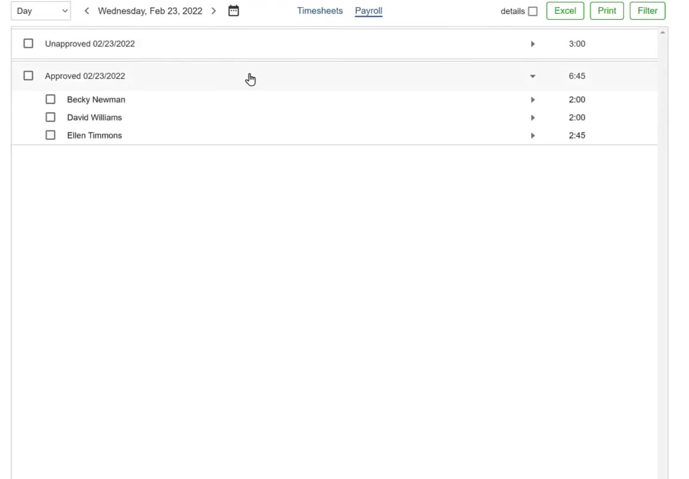Export to Excel button
The image size is (689, 479).
[x=565, y=11]
